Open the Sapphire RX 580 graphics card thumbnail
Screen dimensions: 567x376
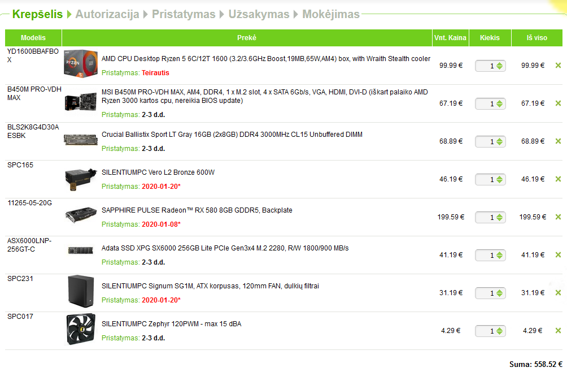click(x=81, y=215)
